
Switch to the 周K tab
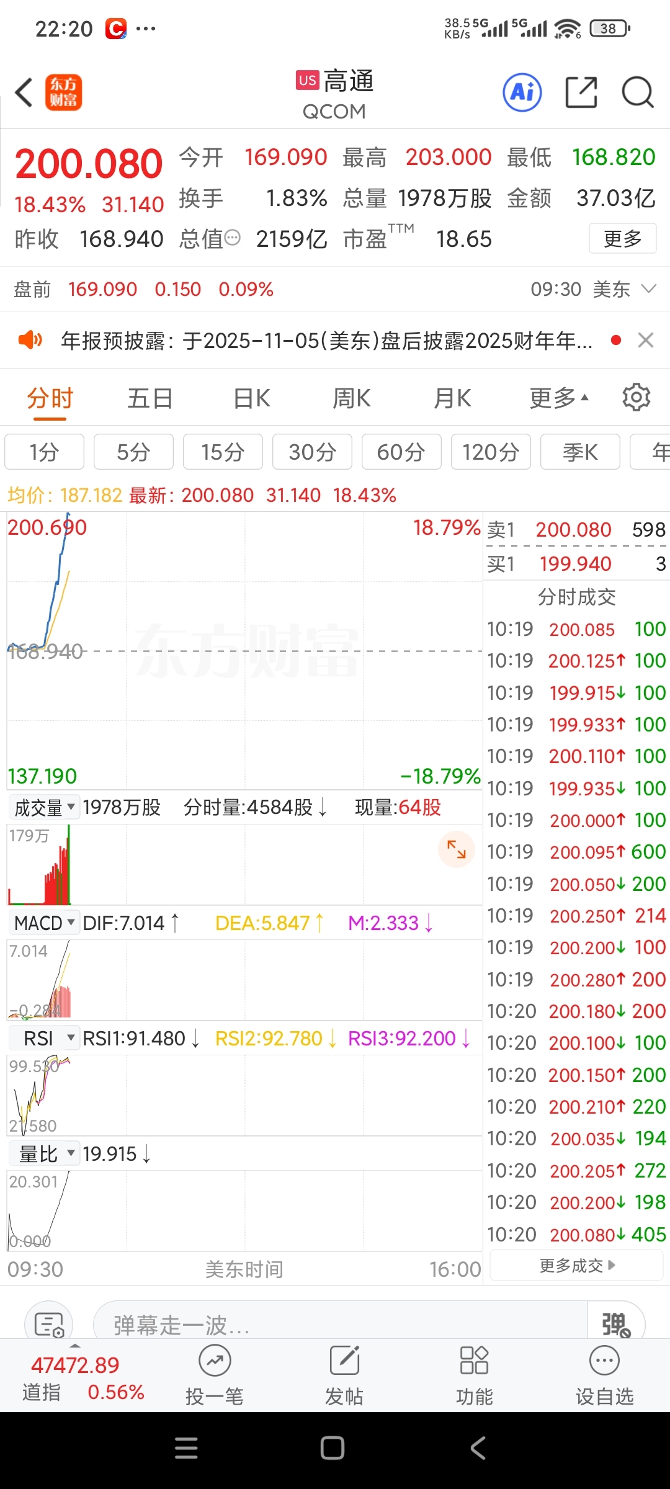tap(352, 398)
